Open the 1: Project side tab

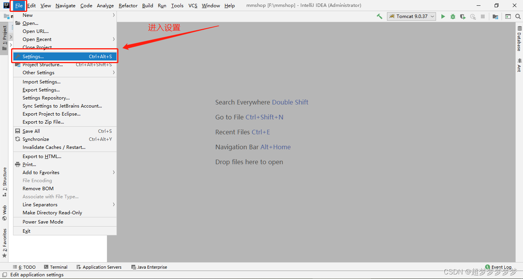(4, 38)
